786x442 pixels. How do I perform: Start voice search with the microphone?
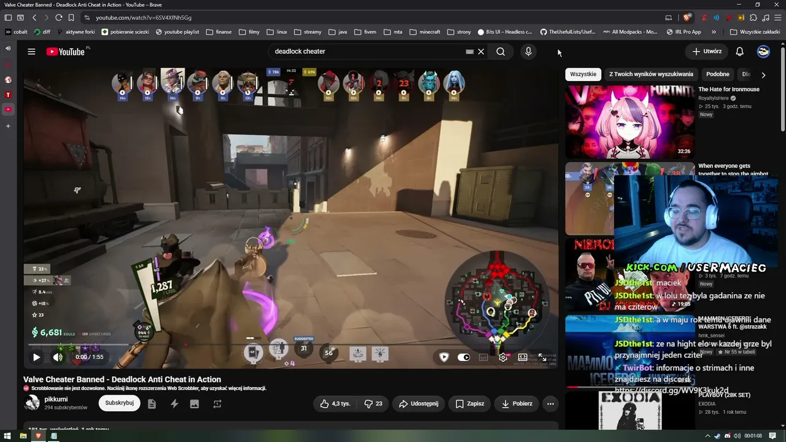point(528,52)
